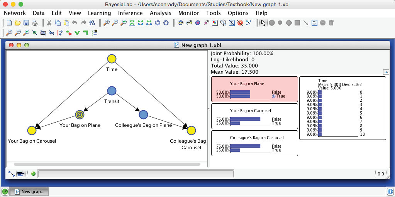Select the arrow pointer selection tool

[x=263, y=23]
